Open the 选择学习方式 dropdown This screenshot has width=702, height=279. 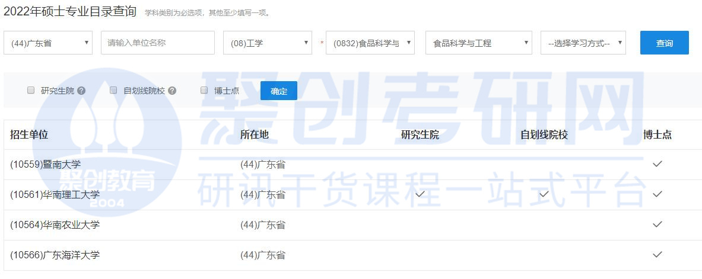click(x=583, y=43)
